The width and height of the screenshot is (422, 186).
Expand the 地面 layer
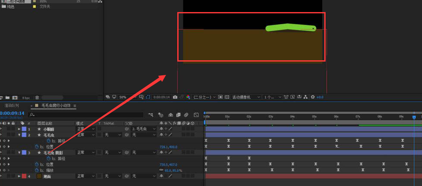tap(19, 176)
